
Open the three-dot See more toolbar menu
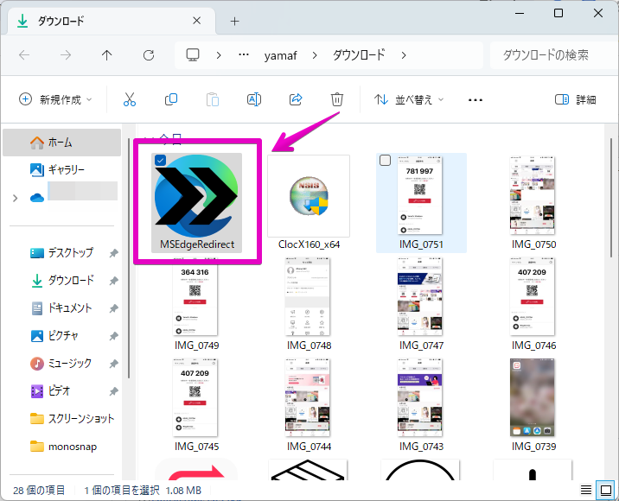click(x=475, y=100)
